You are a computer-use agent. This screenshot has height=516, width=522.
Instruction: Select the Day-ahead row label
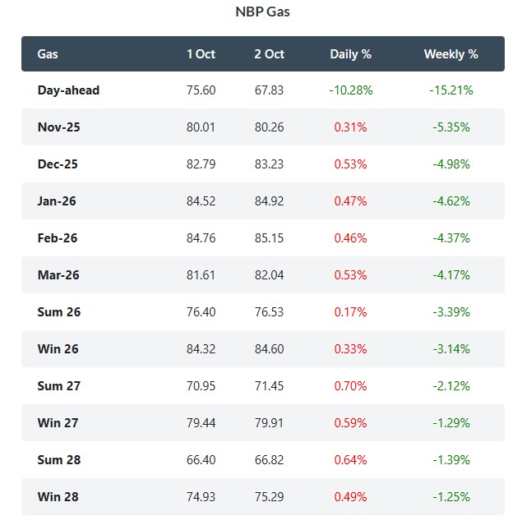[68, 90]
